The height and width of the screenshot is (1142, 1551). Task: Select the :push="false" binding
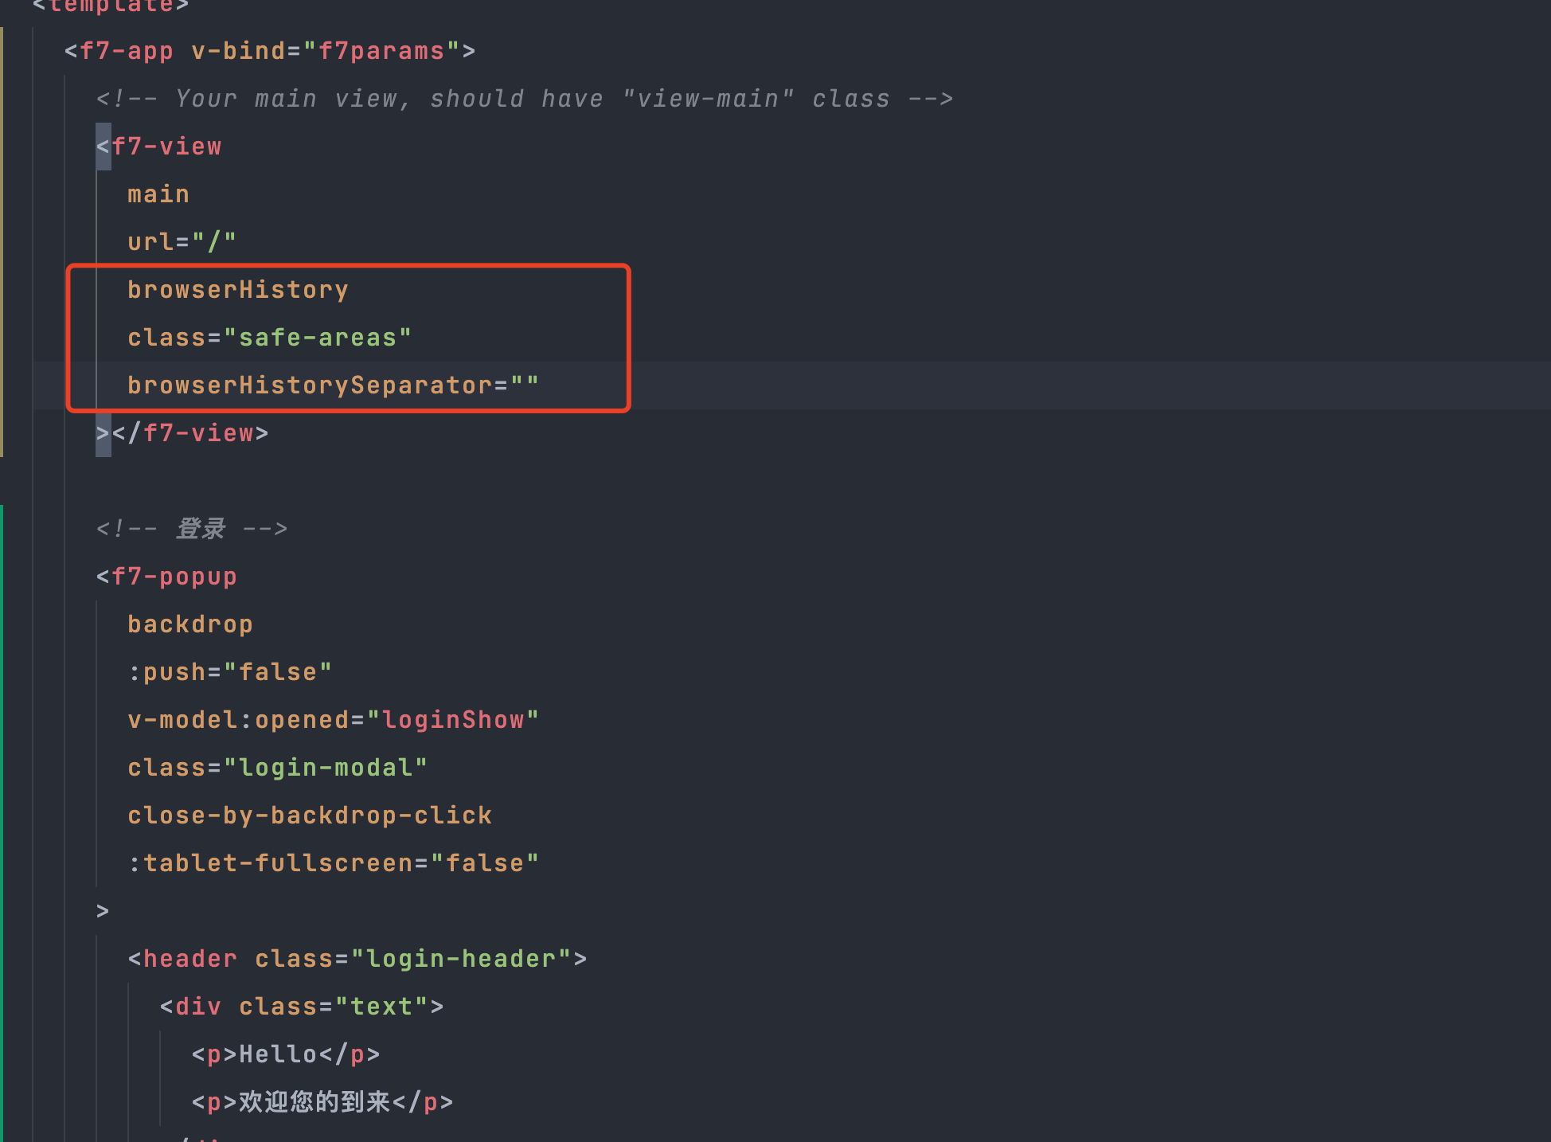229,671
